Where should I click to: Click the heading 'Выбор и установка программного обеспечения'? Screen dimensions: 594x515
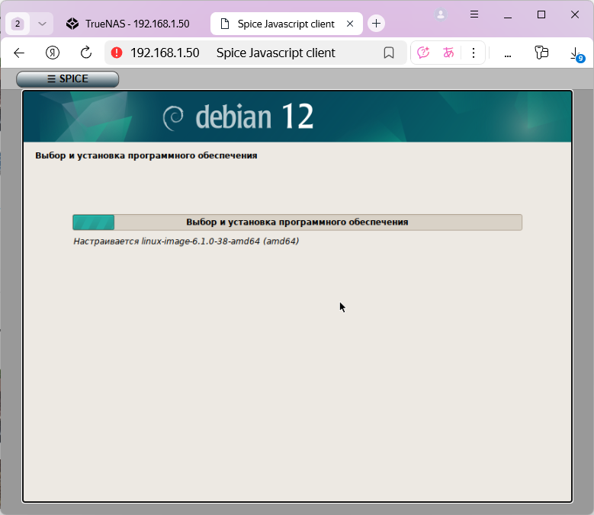pos(146,155)
